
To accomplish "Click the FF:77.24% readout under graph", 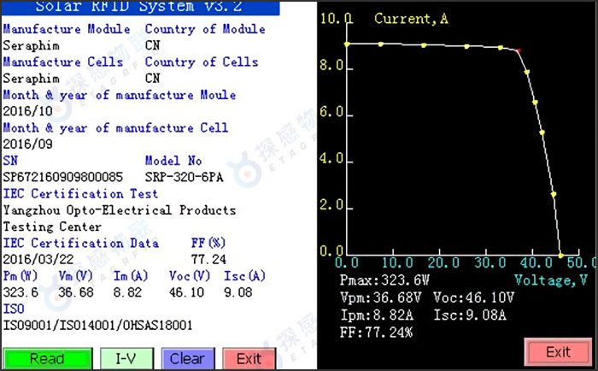I will pyautogui.click(x=376, y=333).
